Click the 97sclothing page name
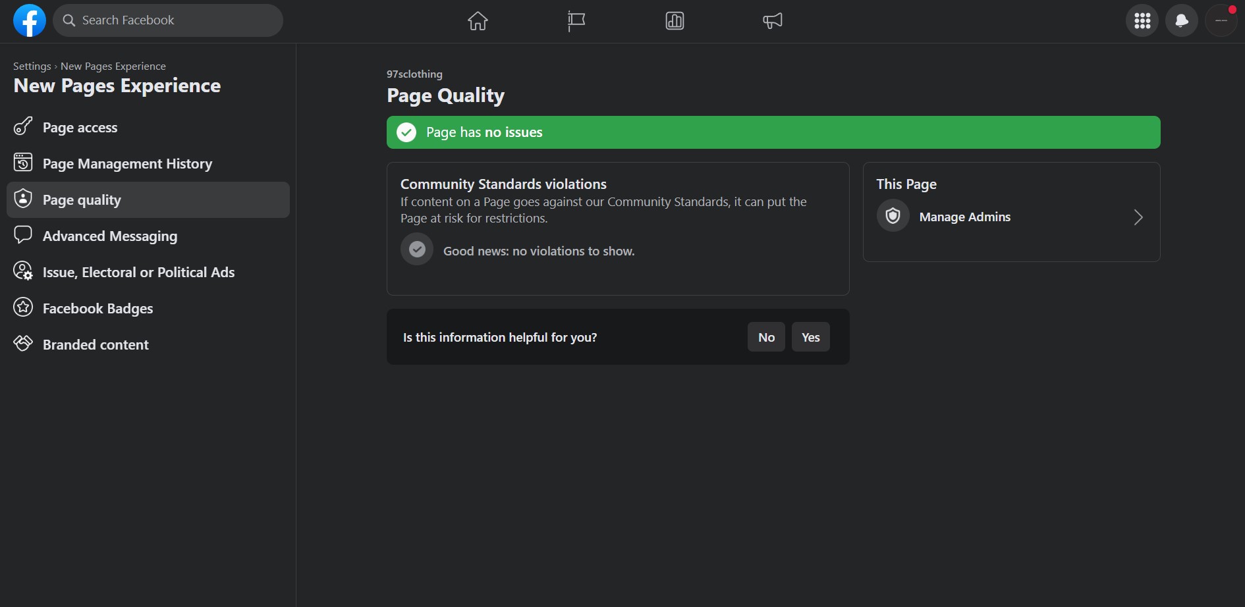 click(414, 74)
